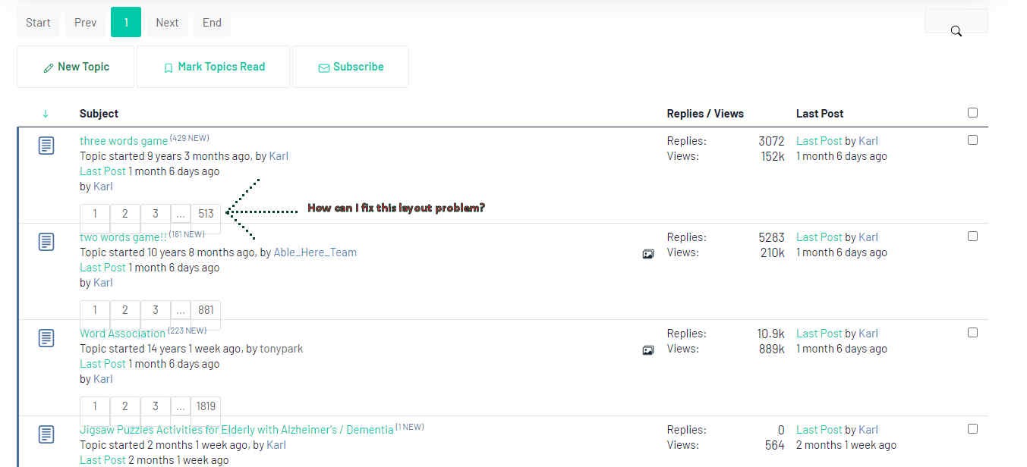This screenshot has height=467, width=1027.
Task: Click the topic icon beside two words game
Action: [x=46, y=242]
